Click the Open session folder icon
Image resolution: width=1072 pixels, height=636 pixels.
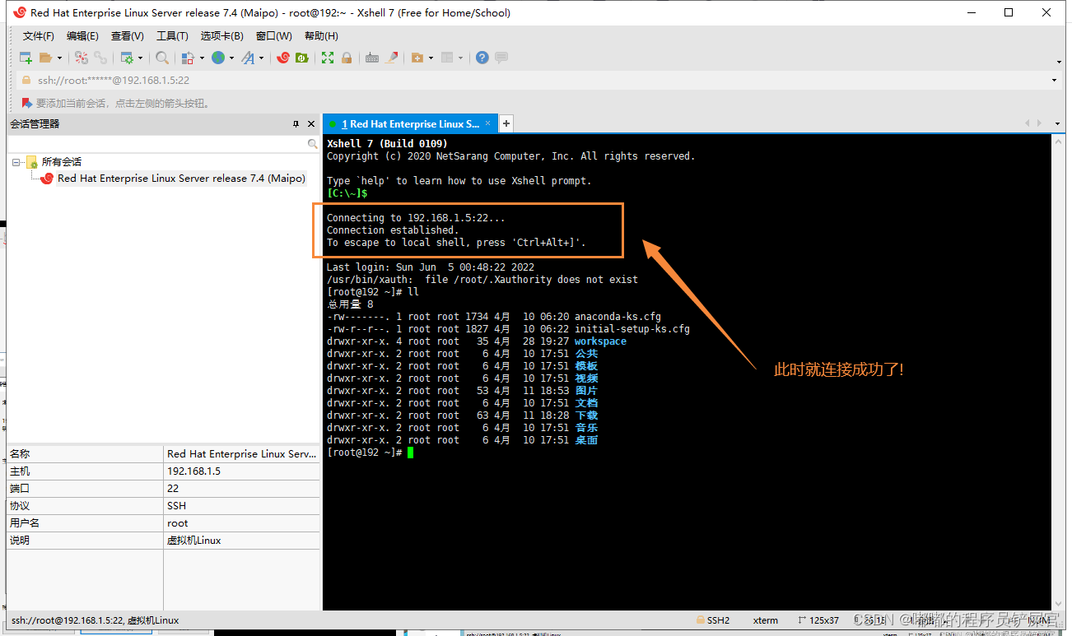(x=46, y=58)
